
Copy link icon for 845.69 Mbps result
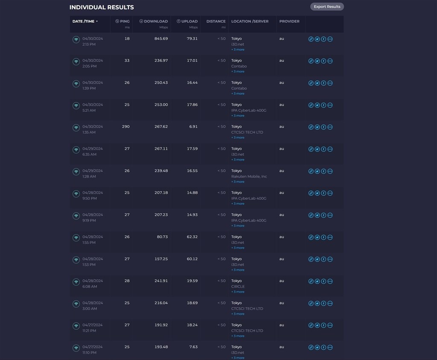pos(311,39)
